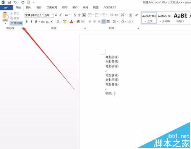Switch to the ACROBAT tab
This screenshot has width=191, height=149.
pos(110,8)
